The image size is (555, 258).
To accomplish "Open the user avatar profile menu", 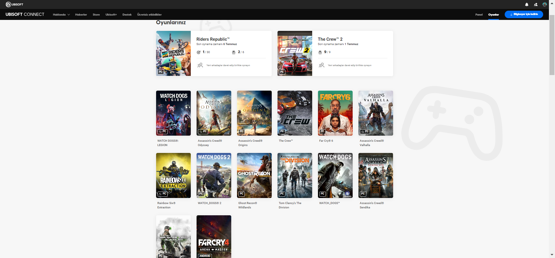I will pyautogui.click(x=545, y=4).
